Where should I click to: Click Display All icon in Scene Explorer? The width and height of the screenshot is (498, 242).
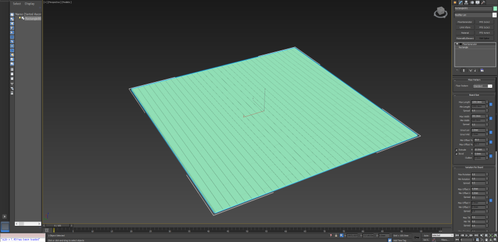12,70
